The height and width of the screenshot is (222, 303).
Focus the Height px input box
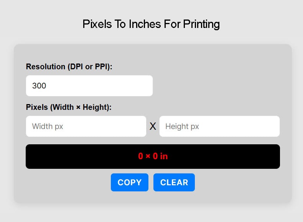[219, 126]
